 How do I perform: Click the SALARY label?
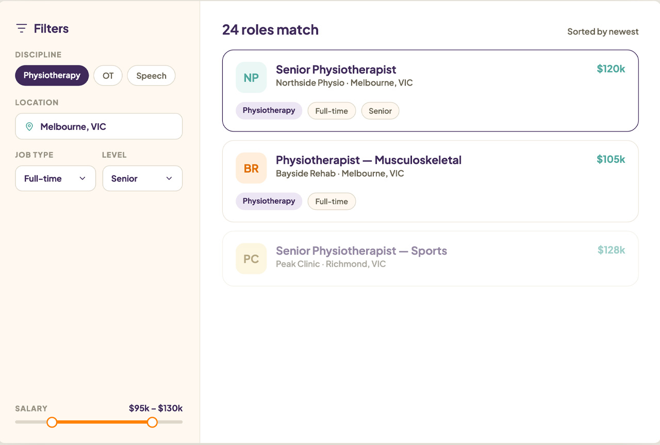pos(31,408)
